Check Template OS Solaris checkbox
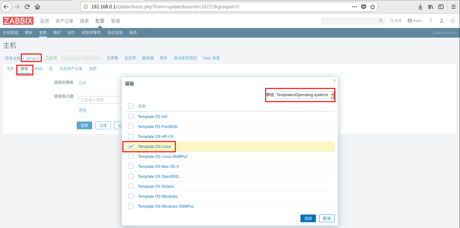Screen dimensions: 460x228 click(x=131, y=186)
